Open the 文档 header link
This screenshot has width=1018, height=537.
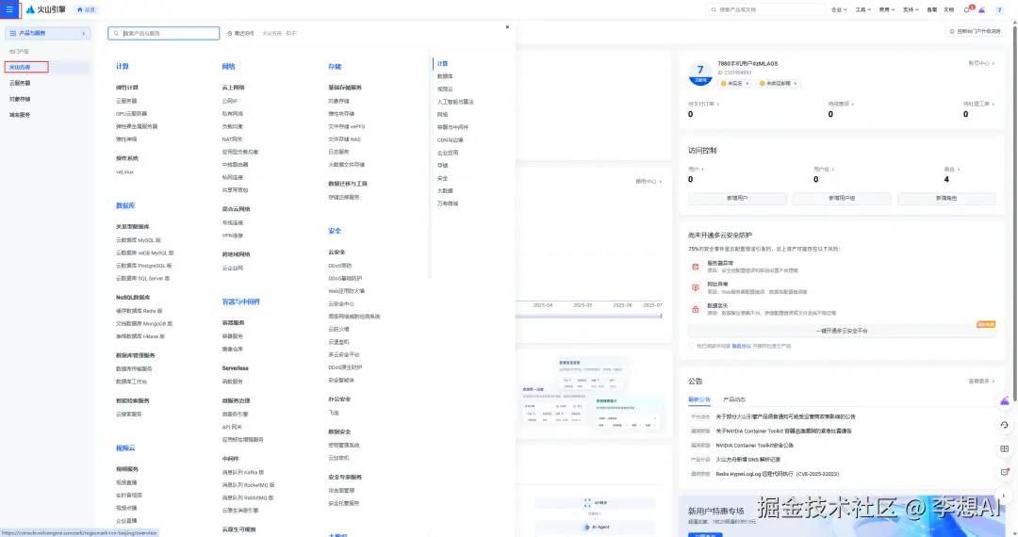[x=948, y=9]
